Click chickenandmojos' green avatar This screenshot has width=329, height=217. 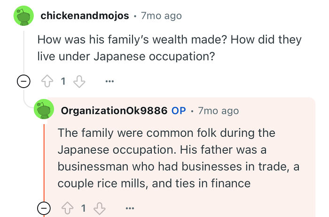click(x=23, y=15)
